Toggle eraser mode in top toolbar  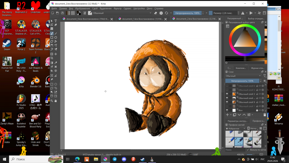(x=156, y=13)
